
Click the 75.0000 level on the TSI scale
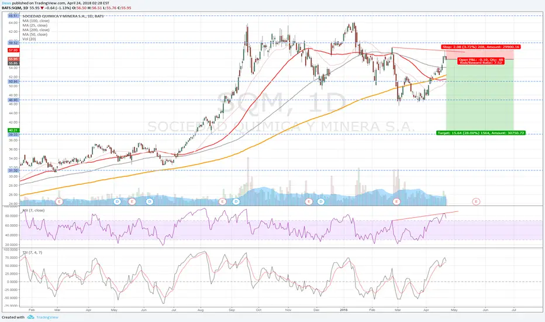click(11, 258)
